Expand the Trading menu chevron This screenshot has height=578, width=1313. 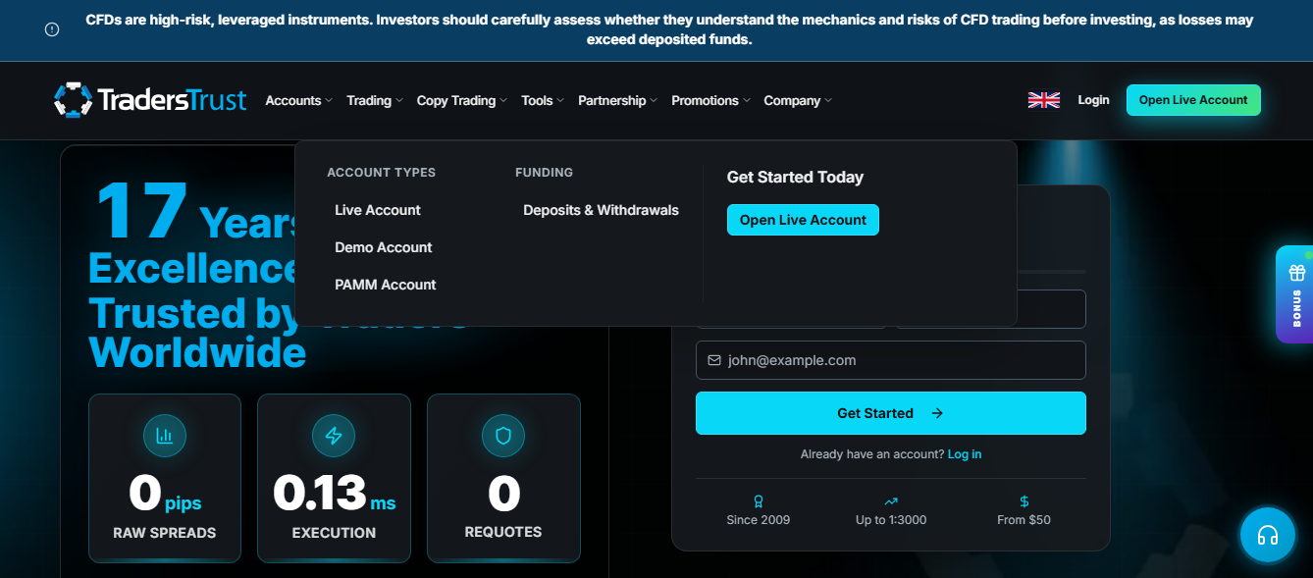(x=399, y=101)
